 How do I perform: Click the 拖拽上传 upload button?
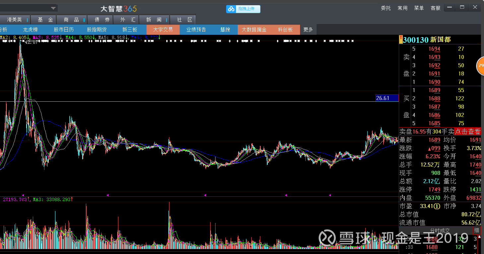click(x=243, y=9)
